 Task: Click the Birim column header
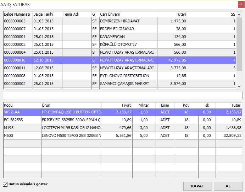165,105
